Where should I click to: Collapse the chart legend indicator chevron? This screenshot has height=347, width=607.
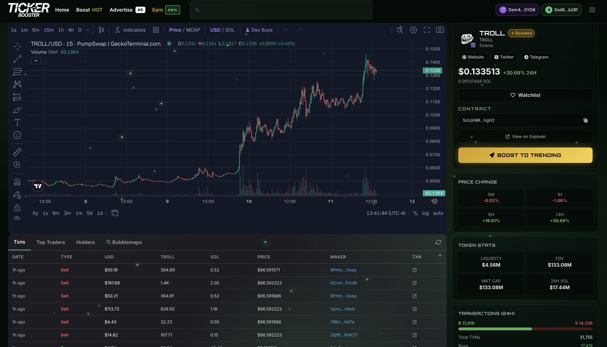pos(36,61)
